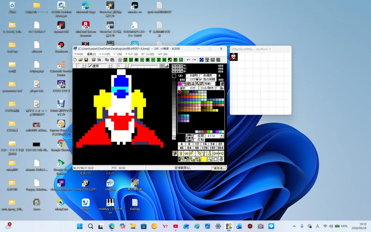The height and width of the screenshot is (232, 371).
Task: Switch to the リミット/除外 tab
Action: pyautogui.click(x=207, y=88)
